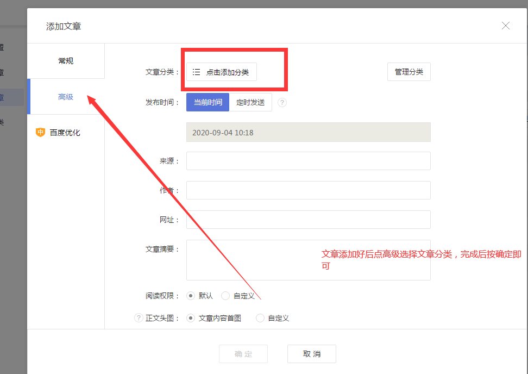Click the list icon in 点击添加分类
The width and height of the screenshot is (528, 374).
point(197,72)
